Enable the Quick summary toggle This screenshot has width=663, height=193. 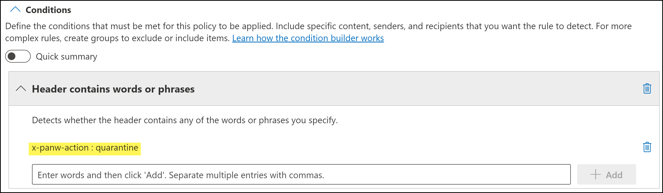pos(18,56)
